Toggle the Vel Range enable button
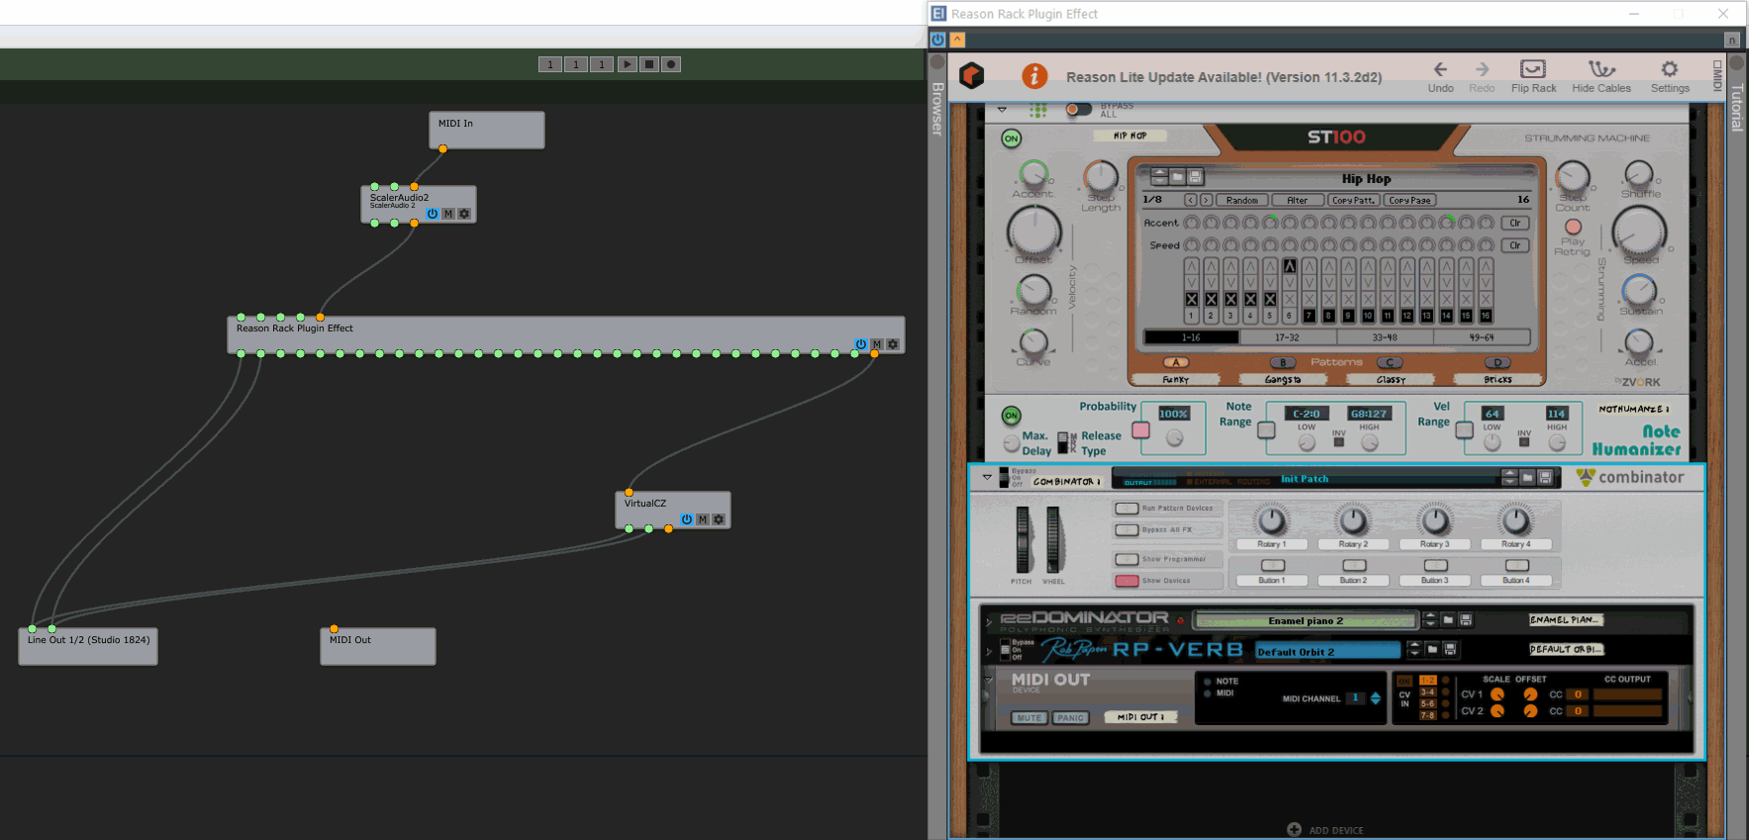The image size is (1749, 840). tap(1464, 430)
